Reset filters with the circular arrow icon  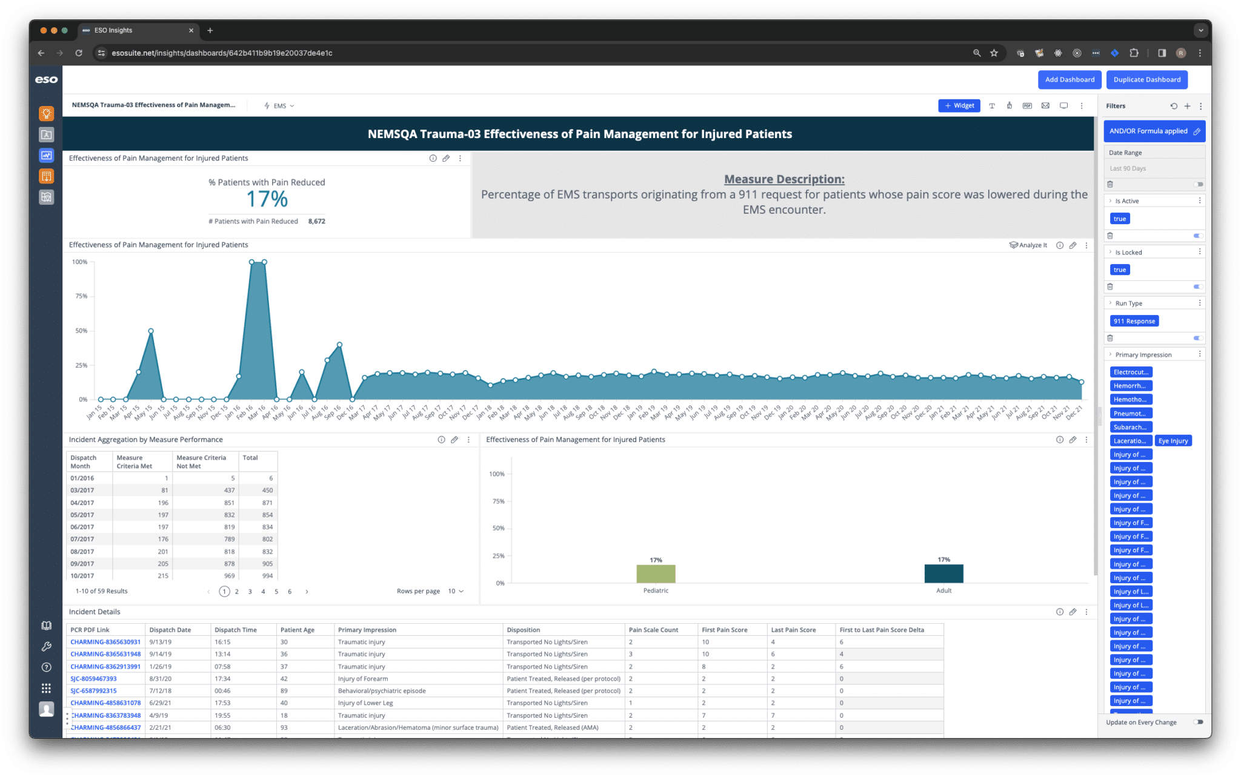tap(1174, 106)
